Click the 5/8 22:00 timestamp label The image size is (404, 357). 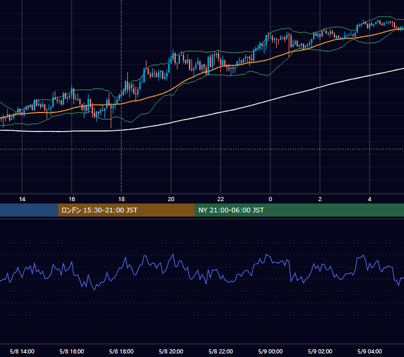[220, 351]
